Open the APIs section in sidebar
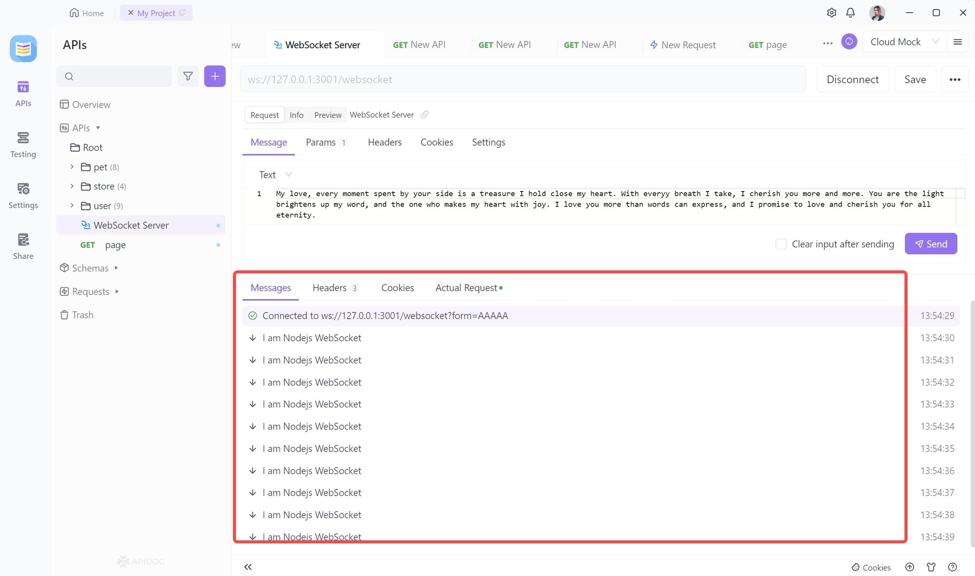The height and width of the screenshot is (576, 975). [23, 94]
